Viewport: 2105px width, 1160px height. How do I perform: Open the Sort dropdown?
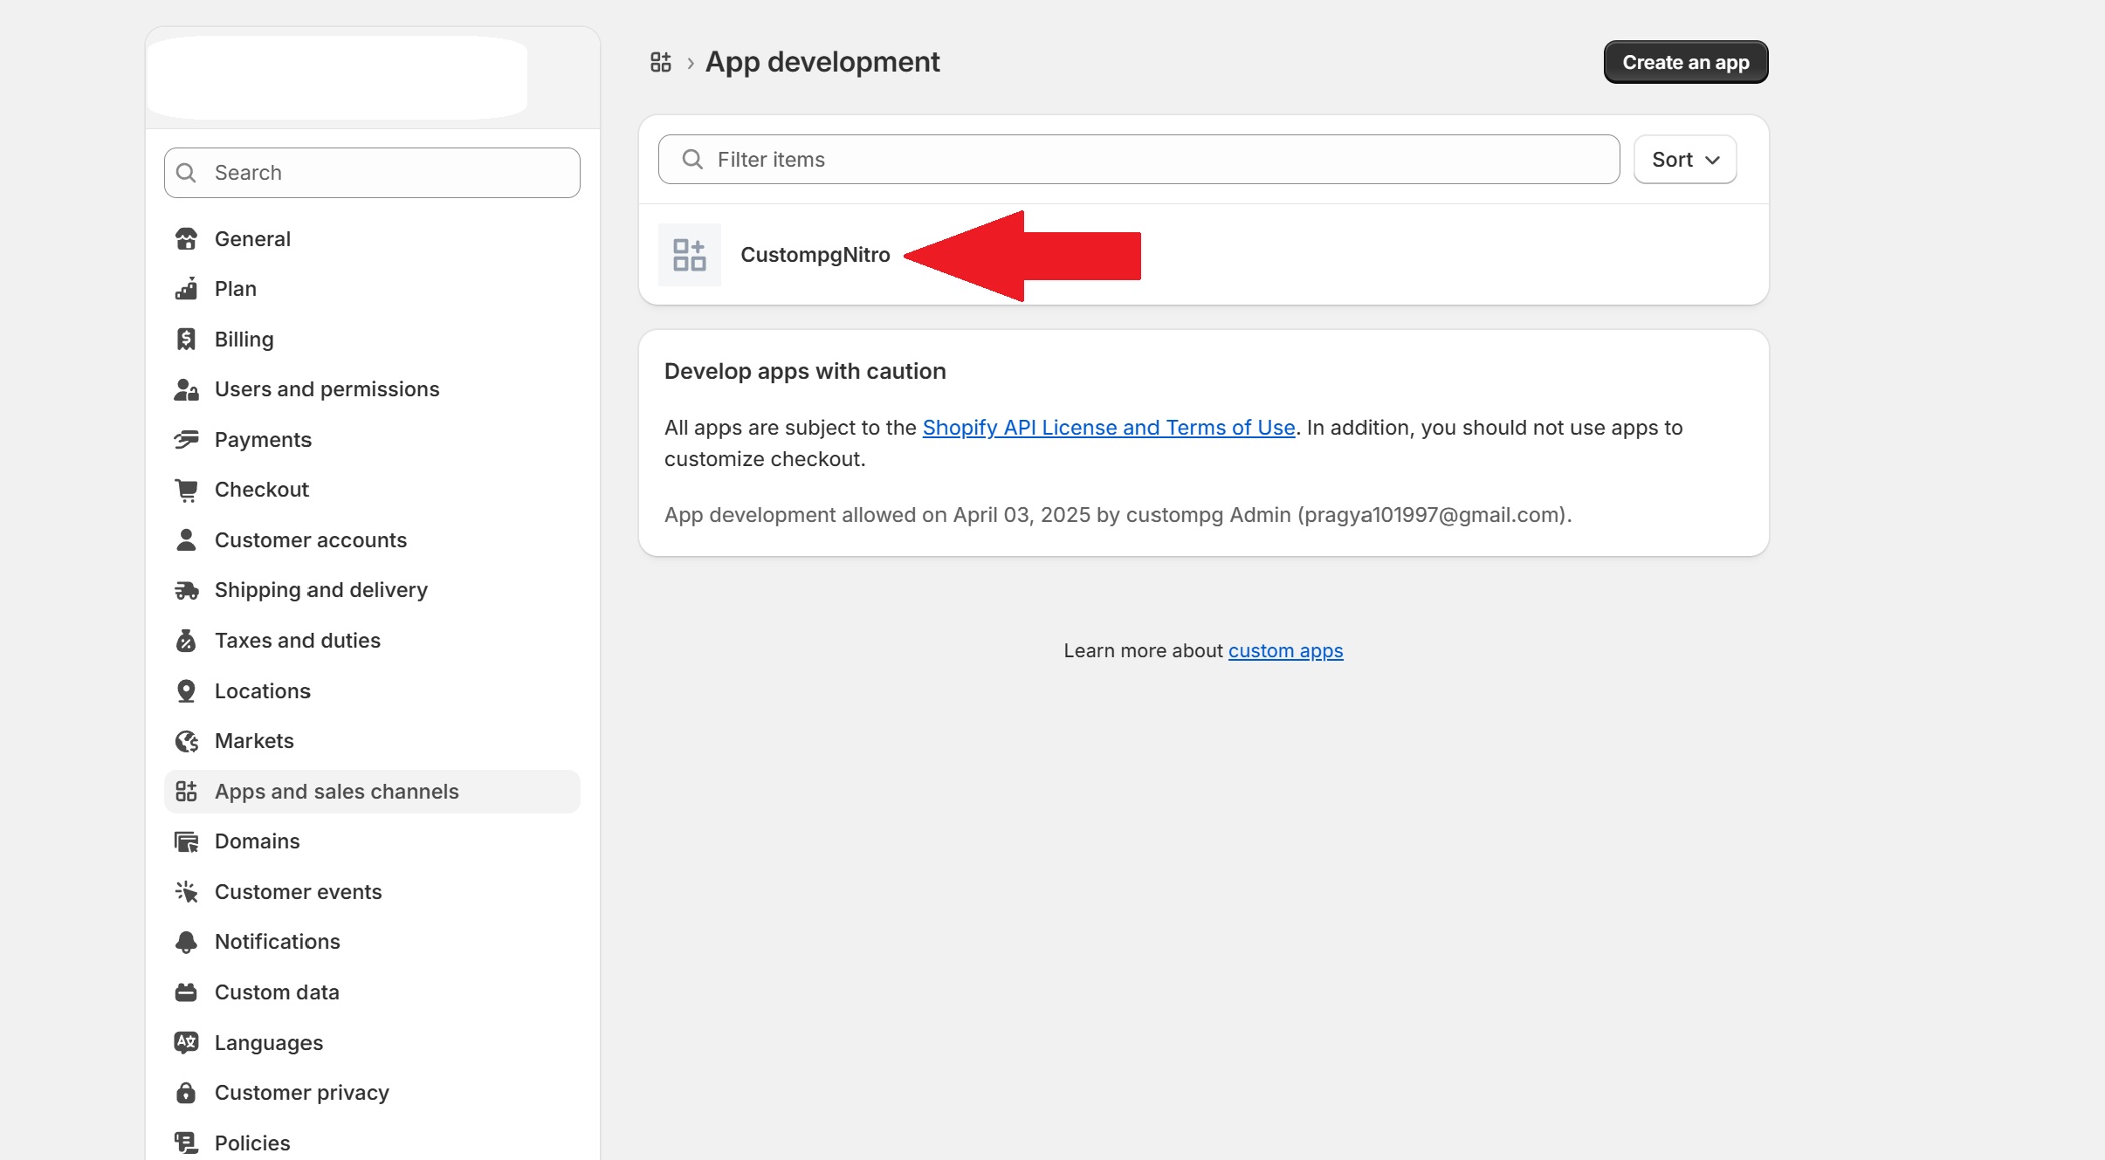1685,160
